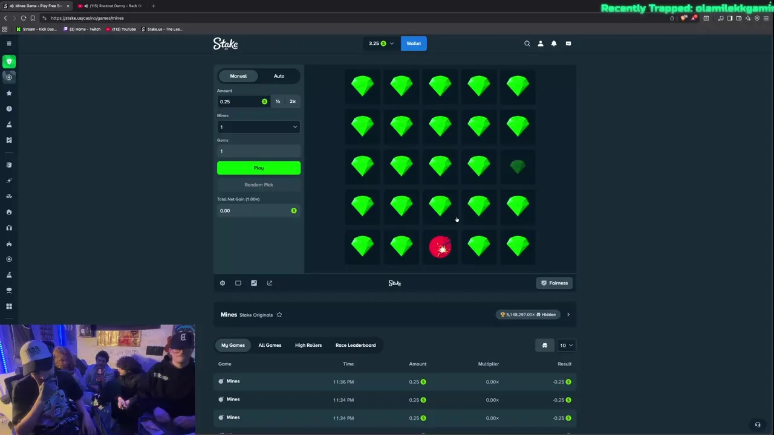Image resolution: width=774 pixels, height=435 pixels.
Task: Open the Stake hamburger sidebar menu
Action: (x=9, y=43)
